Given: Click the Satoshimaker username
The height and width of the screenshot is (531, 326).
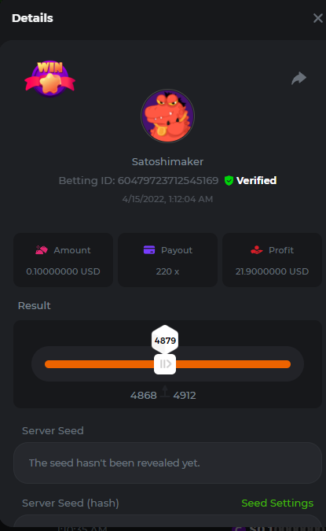Looking at the screenshot, I should coord(168,162).
